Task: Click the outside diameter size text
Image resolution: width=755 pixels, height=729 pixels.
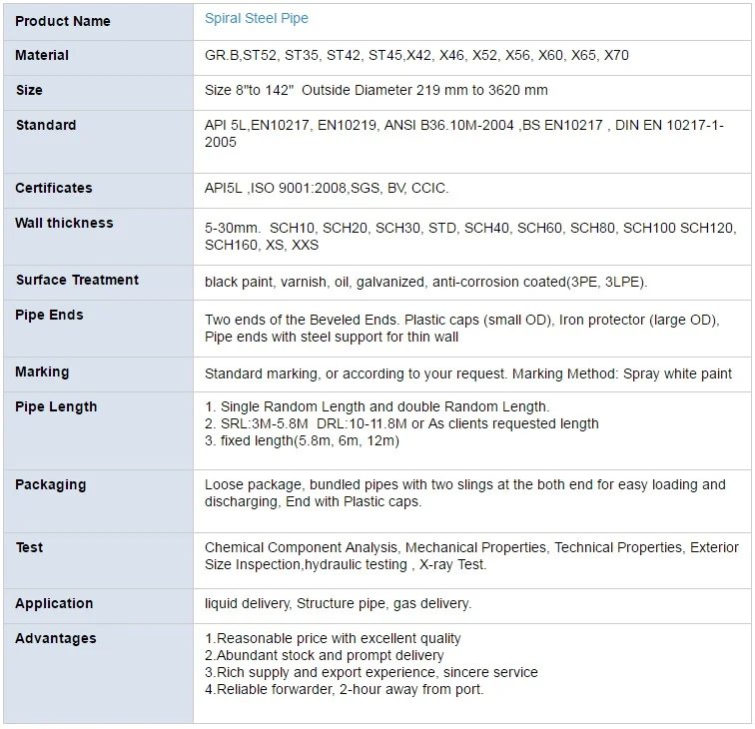Action: tap(377, 91)
